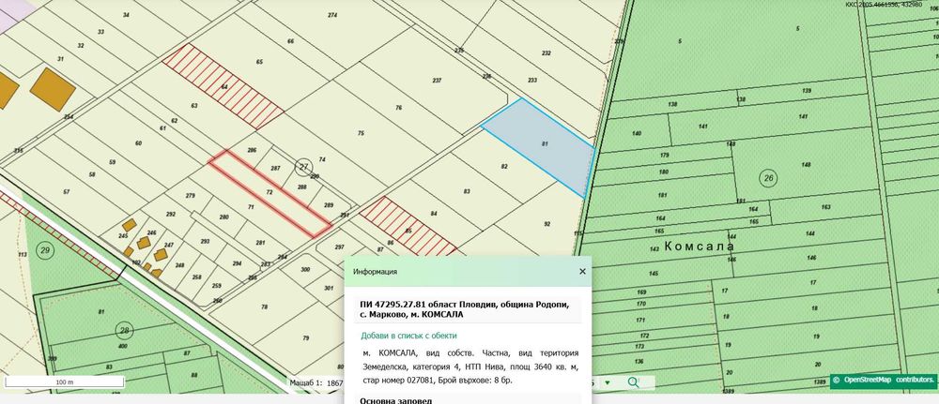Screen dimensions: 939x404
Task: Click the 'ПИ 47295.27.81' parcel heading
Action: click(x=392, y=305)
